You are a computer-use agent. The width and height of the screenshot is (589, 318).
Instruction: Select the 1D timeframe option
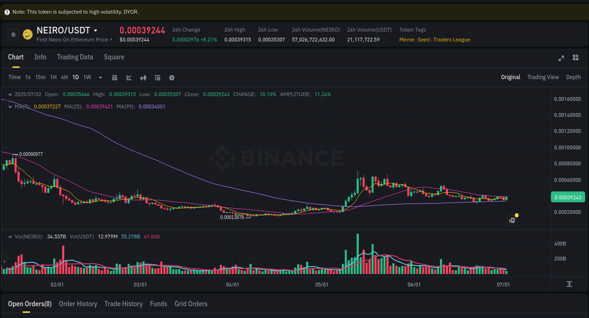75,77
